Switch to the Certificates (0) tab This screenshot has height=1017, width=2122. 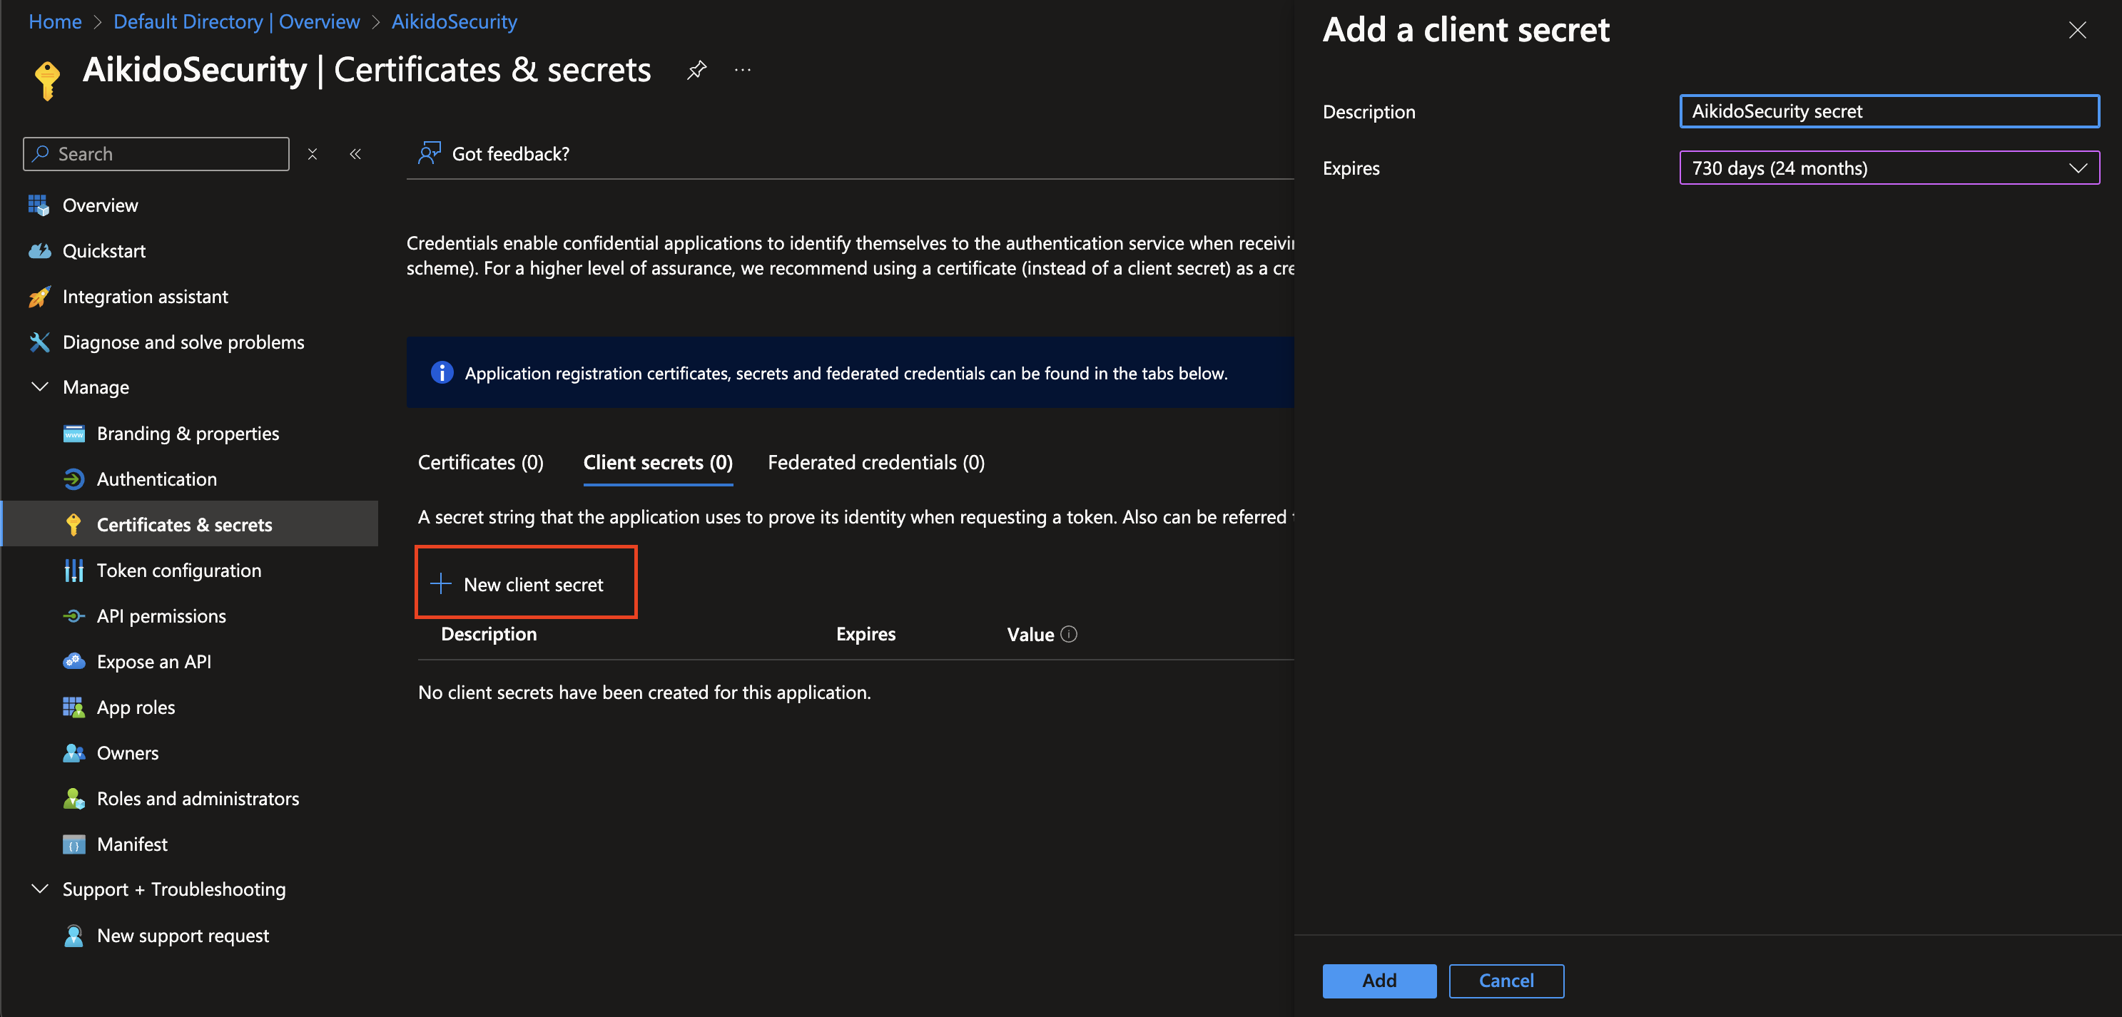480,462
